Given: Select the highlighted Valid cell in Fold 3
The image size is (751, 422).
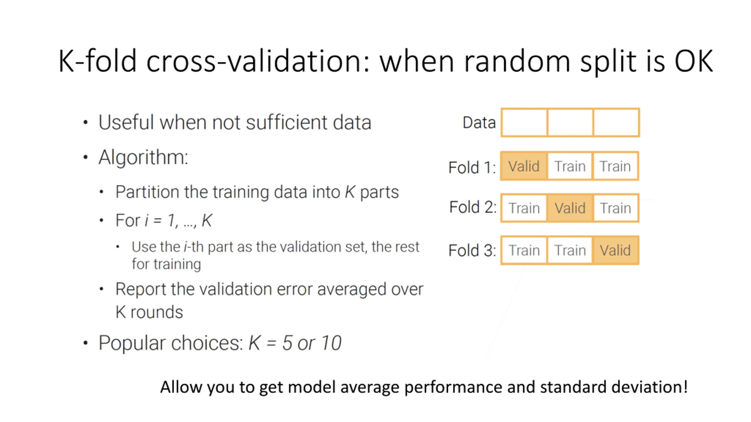Looking at the screenshot, I should coord(615,250).
